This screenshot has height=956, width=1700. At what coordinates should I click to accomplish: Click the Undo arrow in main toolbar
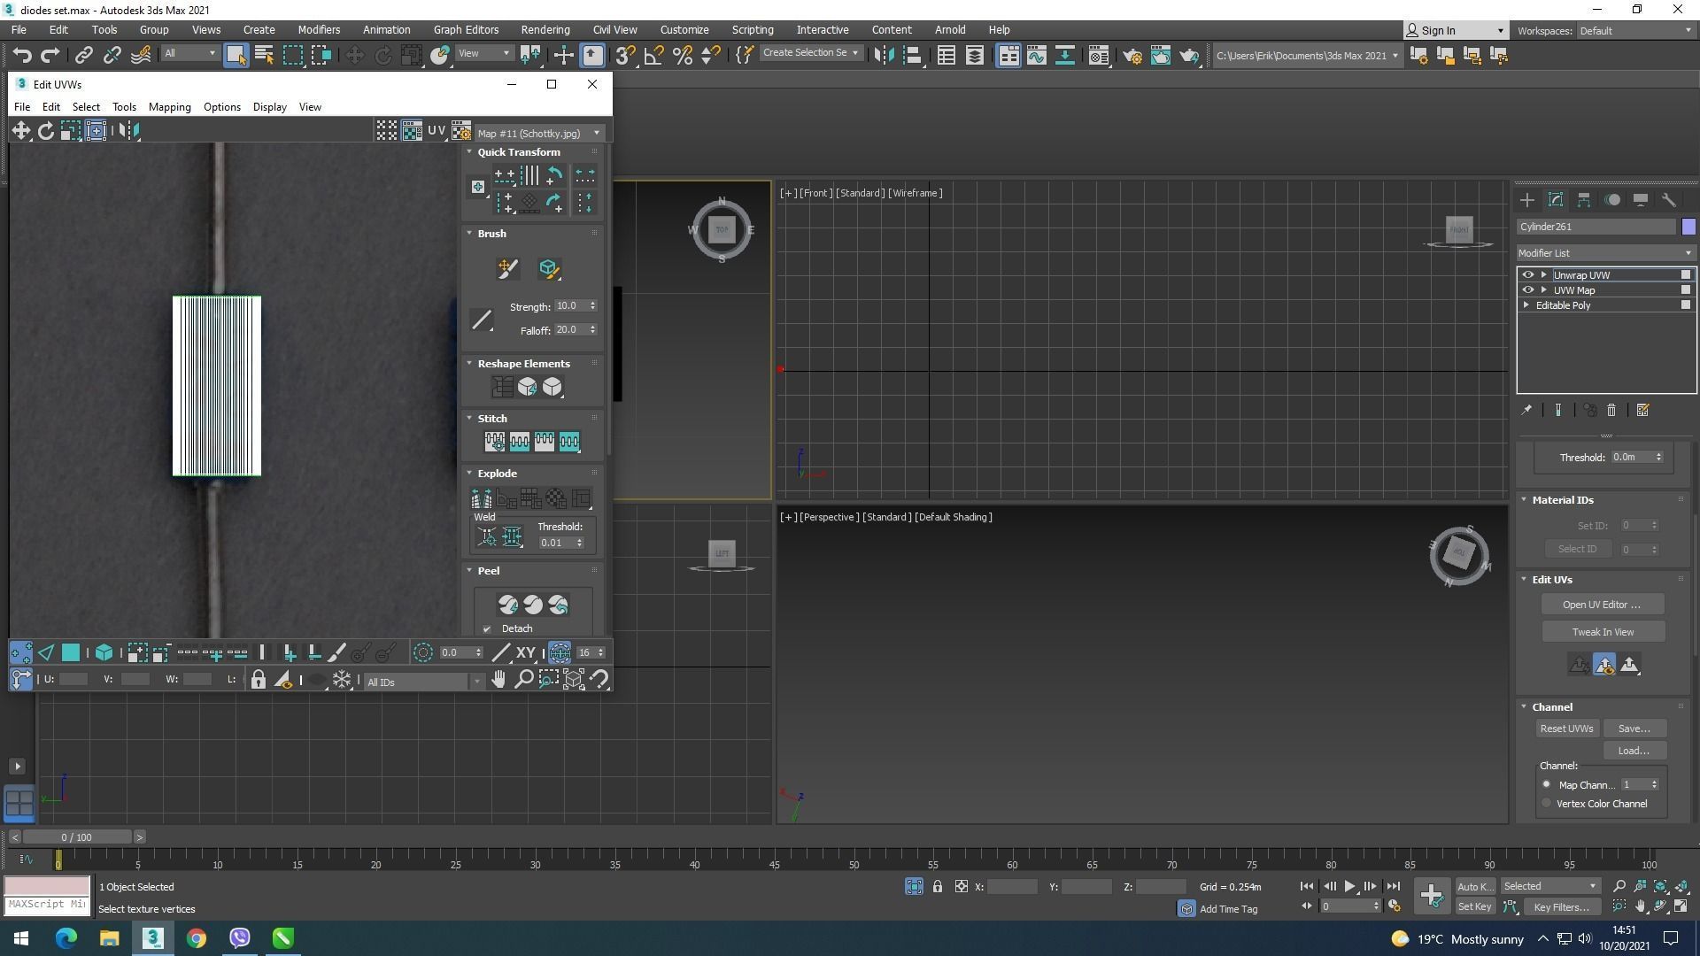pos(21,56)
